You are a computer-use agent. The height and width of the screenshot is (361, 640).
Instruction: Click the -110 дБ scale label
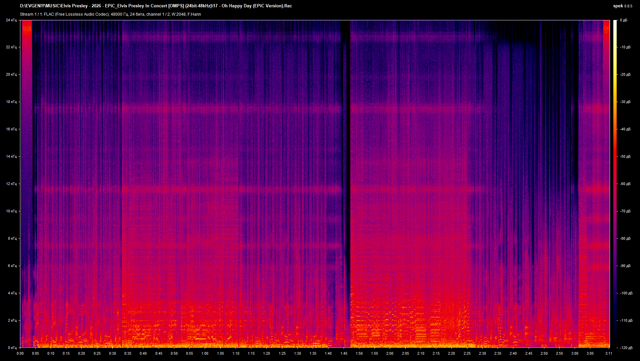click(626, 320)
